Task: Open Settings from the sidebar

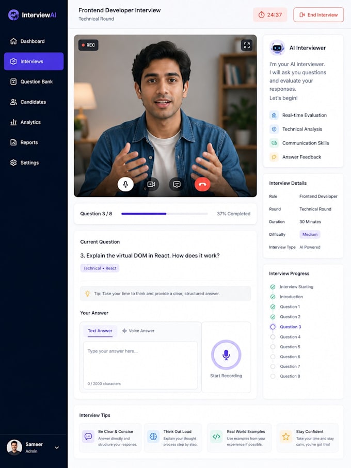Action: pyautogui.click(x=34, y=163)
